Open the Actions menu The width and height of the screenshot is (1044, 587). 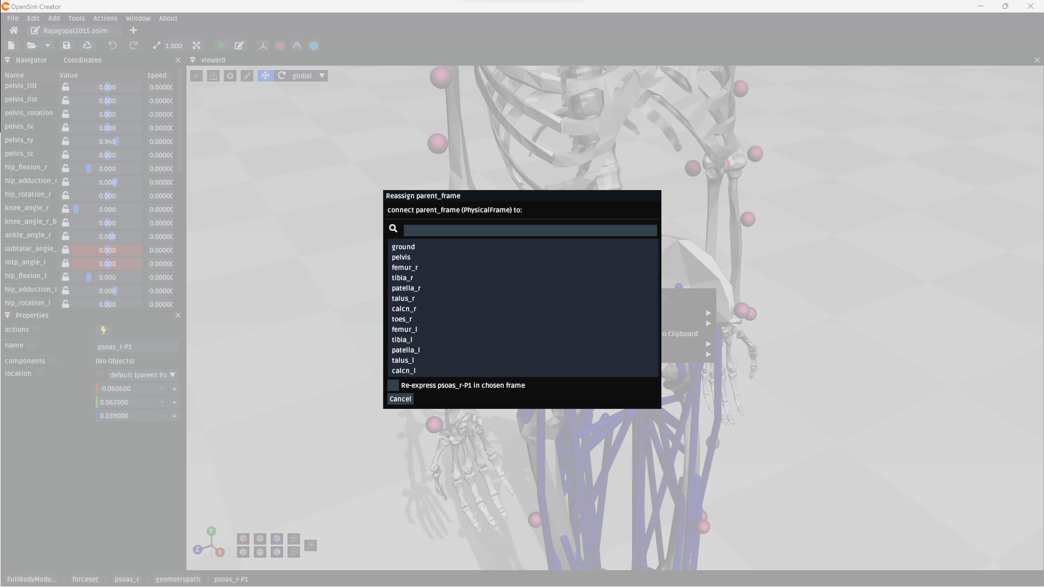click(105, 18)
